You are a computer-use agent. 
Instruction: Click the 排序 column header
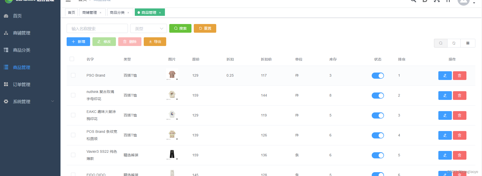402,59
